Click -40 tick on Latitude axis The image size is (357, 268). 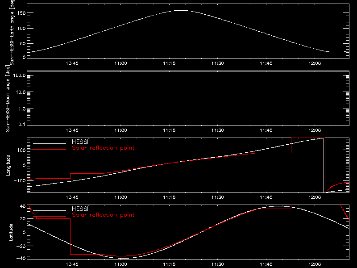21,259
